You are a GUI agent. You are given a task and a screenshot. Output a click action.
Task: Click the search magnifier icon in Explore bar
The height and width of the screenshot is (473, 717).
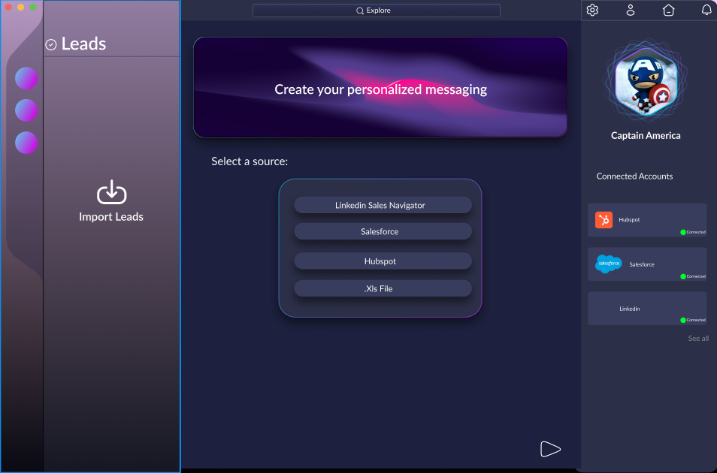click(x=360, y=11)
